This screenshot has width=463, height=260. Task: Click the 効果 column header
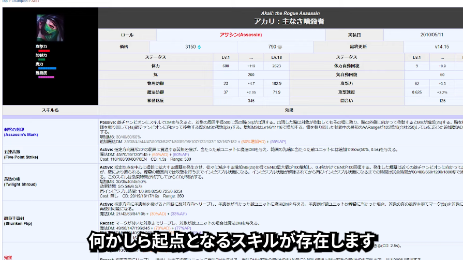(289, 110)
